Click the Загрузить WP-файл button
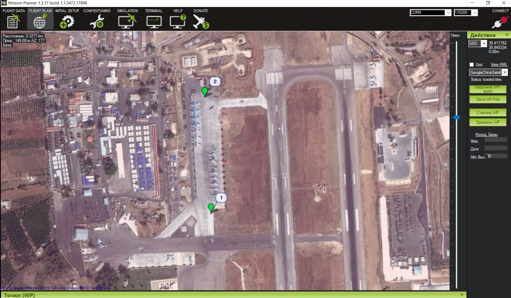Screen dimensions: 511x298 (x=488, y=89)
